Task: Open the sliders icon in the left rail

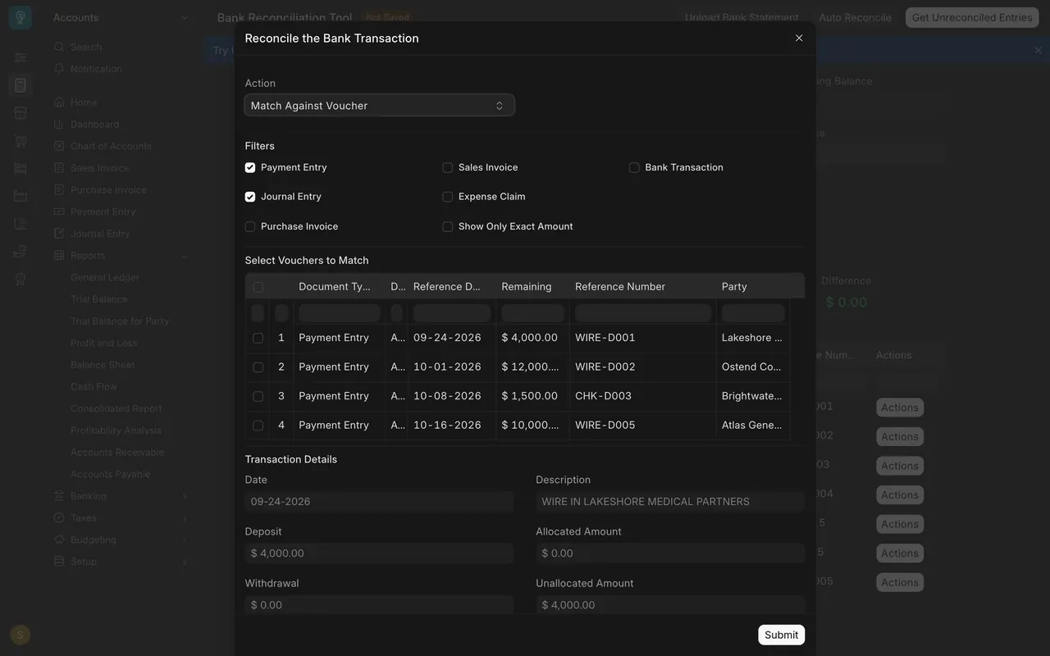Action: [x=21, y=57]
